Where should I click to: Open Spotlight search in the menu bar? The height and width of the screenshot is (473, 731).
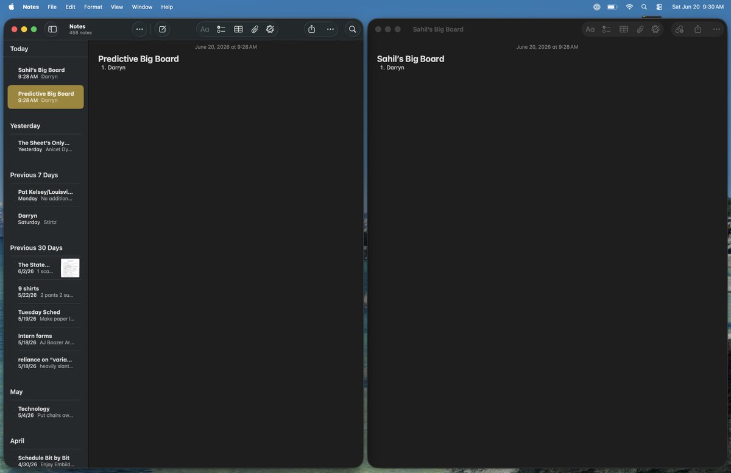644,7
